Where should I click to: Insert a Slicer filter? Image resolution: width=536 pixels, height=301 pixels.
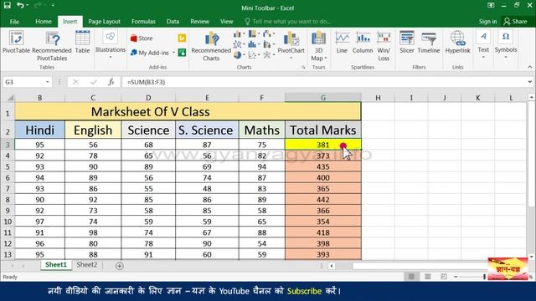(407, 42)
